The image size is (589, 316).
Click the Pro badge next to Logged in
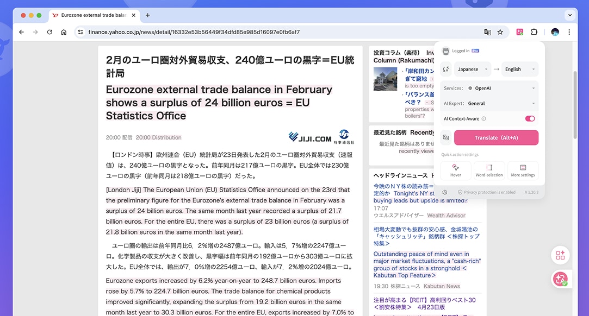click(x=475, y=51)
